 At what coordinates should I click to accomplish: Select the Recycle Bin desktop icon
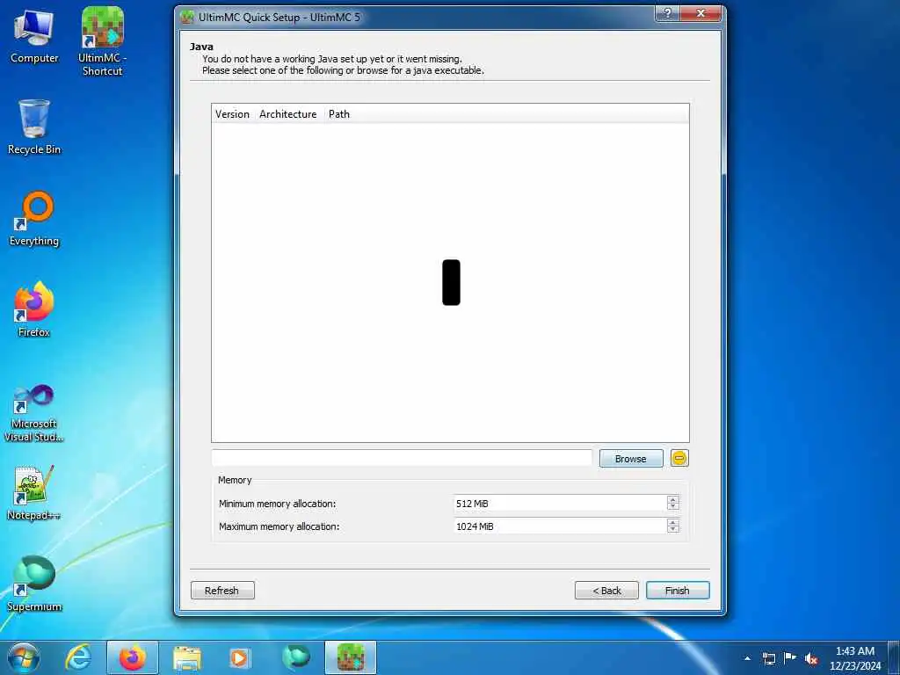pyautogui.click(x=34, y=127)
